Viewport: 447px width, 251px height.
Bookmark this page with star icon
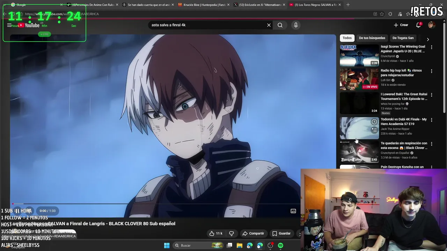click(x=382, y=14)
